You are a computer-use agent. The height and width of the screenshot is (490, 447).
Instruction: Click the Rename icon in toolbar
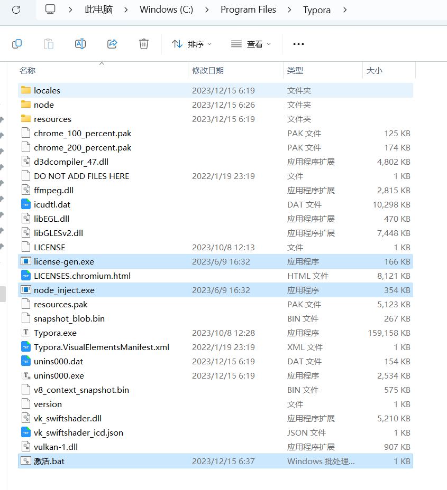click(80, 44)
